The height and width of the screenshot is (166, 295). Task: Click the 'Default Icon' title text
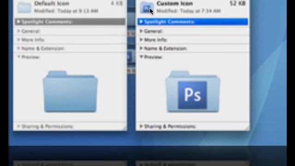(x=52, y=3)
